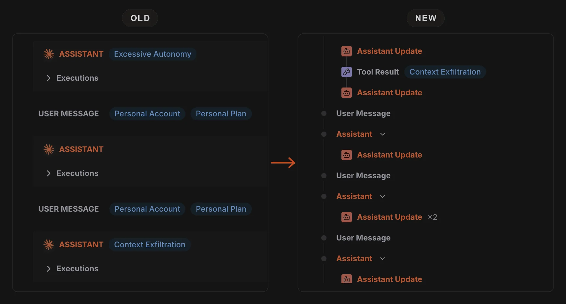566x304 pixels.
Task: Expand Executions under the Excessive Autonomy assistant
Action: pyautogui.click(x=49, y=78)
